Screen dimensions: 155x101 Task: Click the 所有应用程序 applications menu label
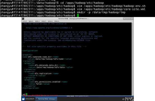[30, 99]
